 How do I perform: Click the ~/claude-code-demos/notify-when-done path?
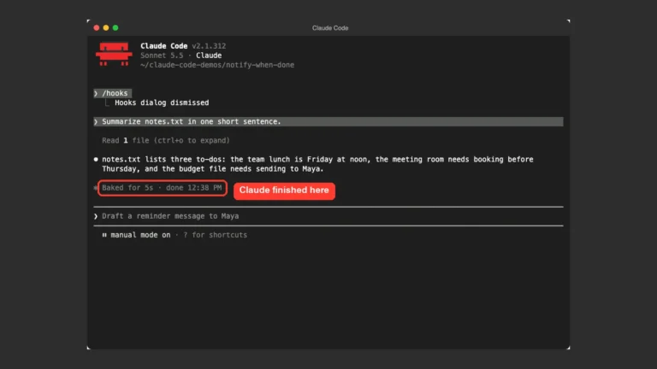(217, 65)
